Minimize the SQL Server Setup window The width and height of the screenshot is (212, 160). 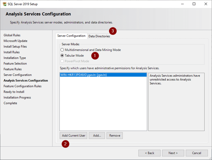(182, 4)
